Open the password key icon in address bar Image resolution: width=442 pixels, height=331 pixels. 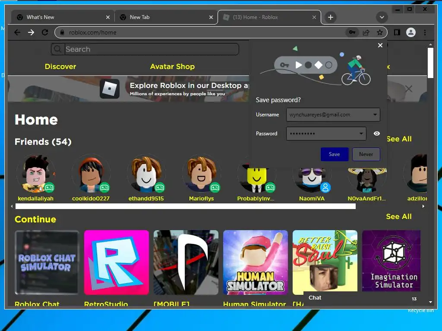tap(352, 32)
